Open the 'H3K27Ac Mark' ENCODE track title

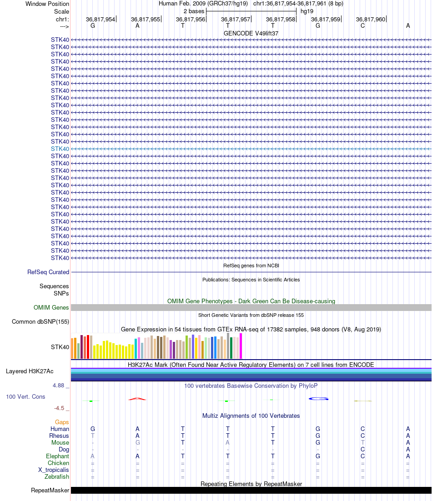(251, 365)
